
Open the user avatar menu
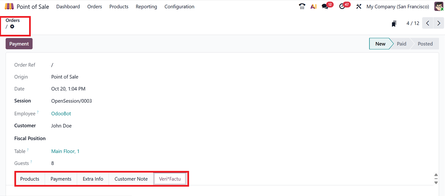pos(439,6)
